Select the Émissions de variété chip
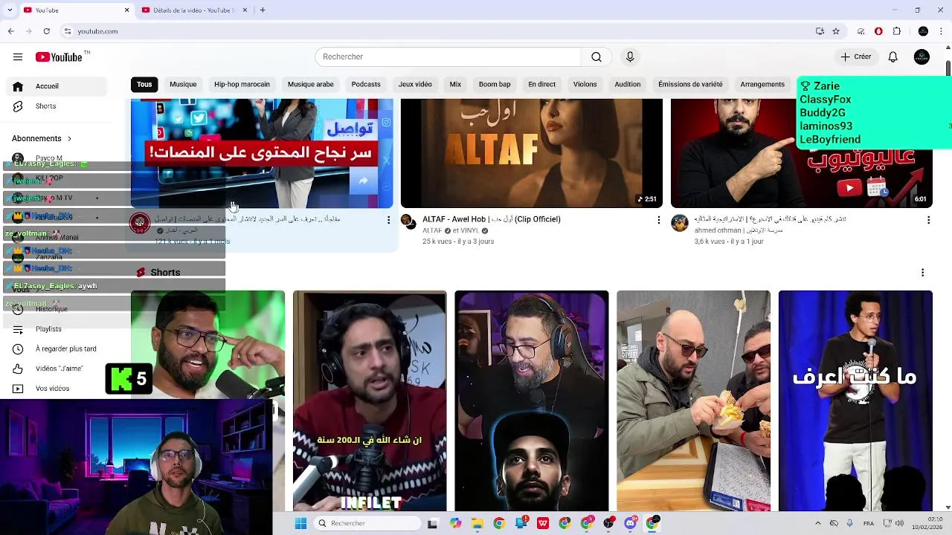This screenshot has width=952, height=535. point(690,85)
